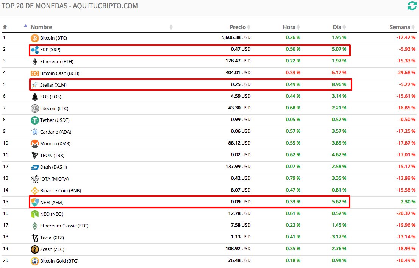Open the Ethereum (ETH) name link

[x=57, y=62]
